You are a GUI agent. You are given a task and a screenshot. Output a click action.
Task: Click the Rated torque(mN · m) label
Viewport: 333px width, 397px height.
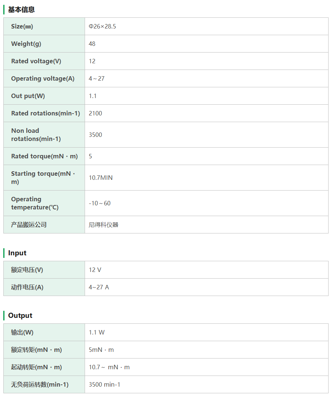tap(44, 156)
